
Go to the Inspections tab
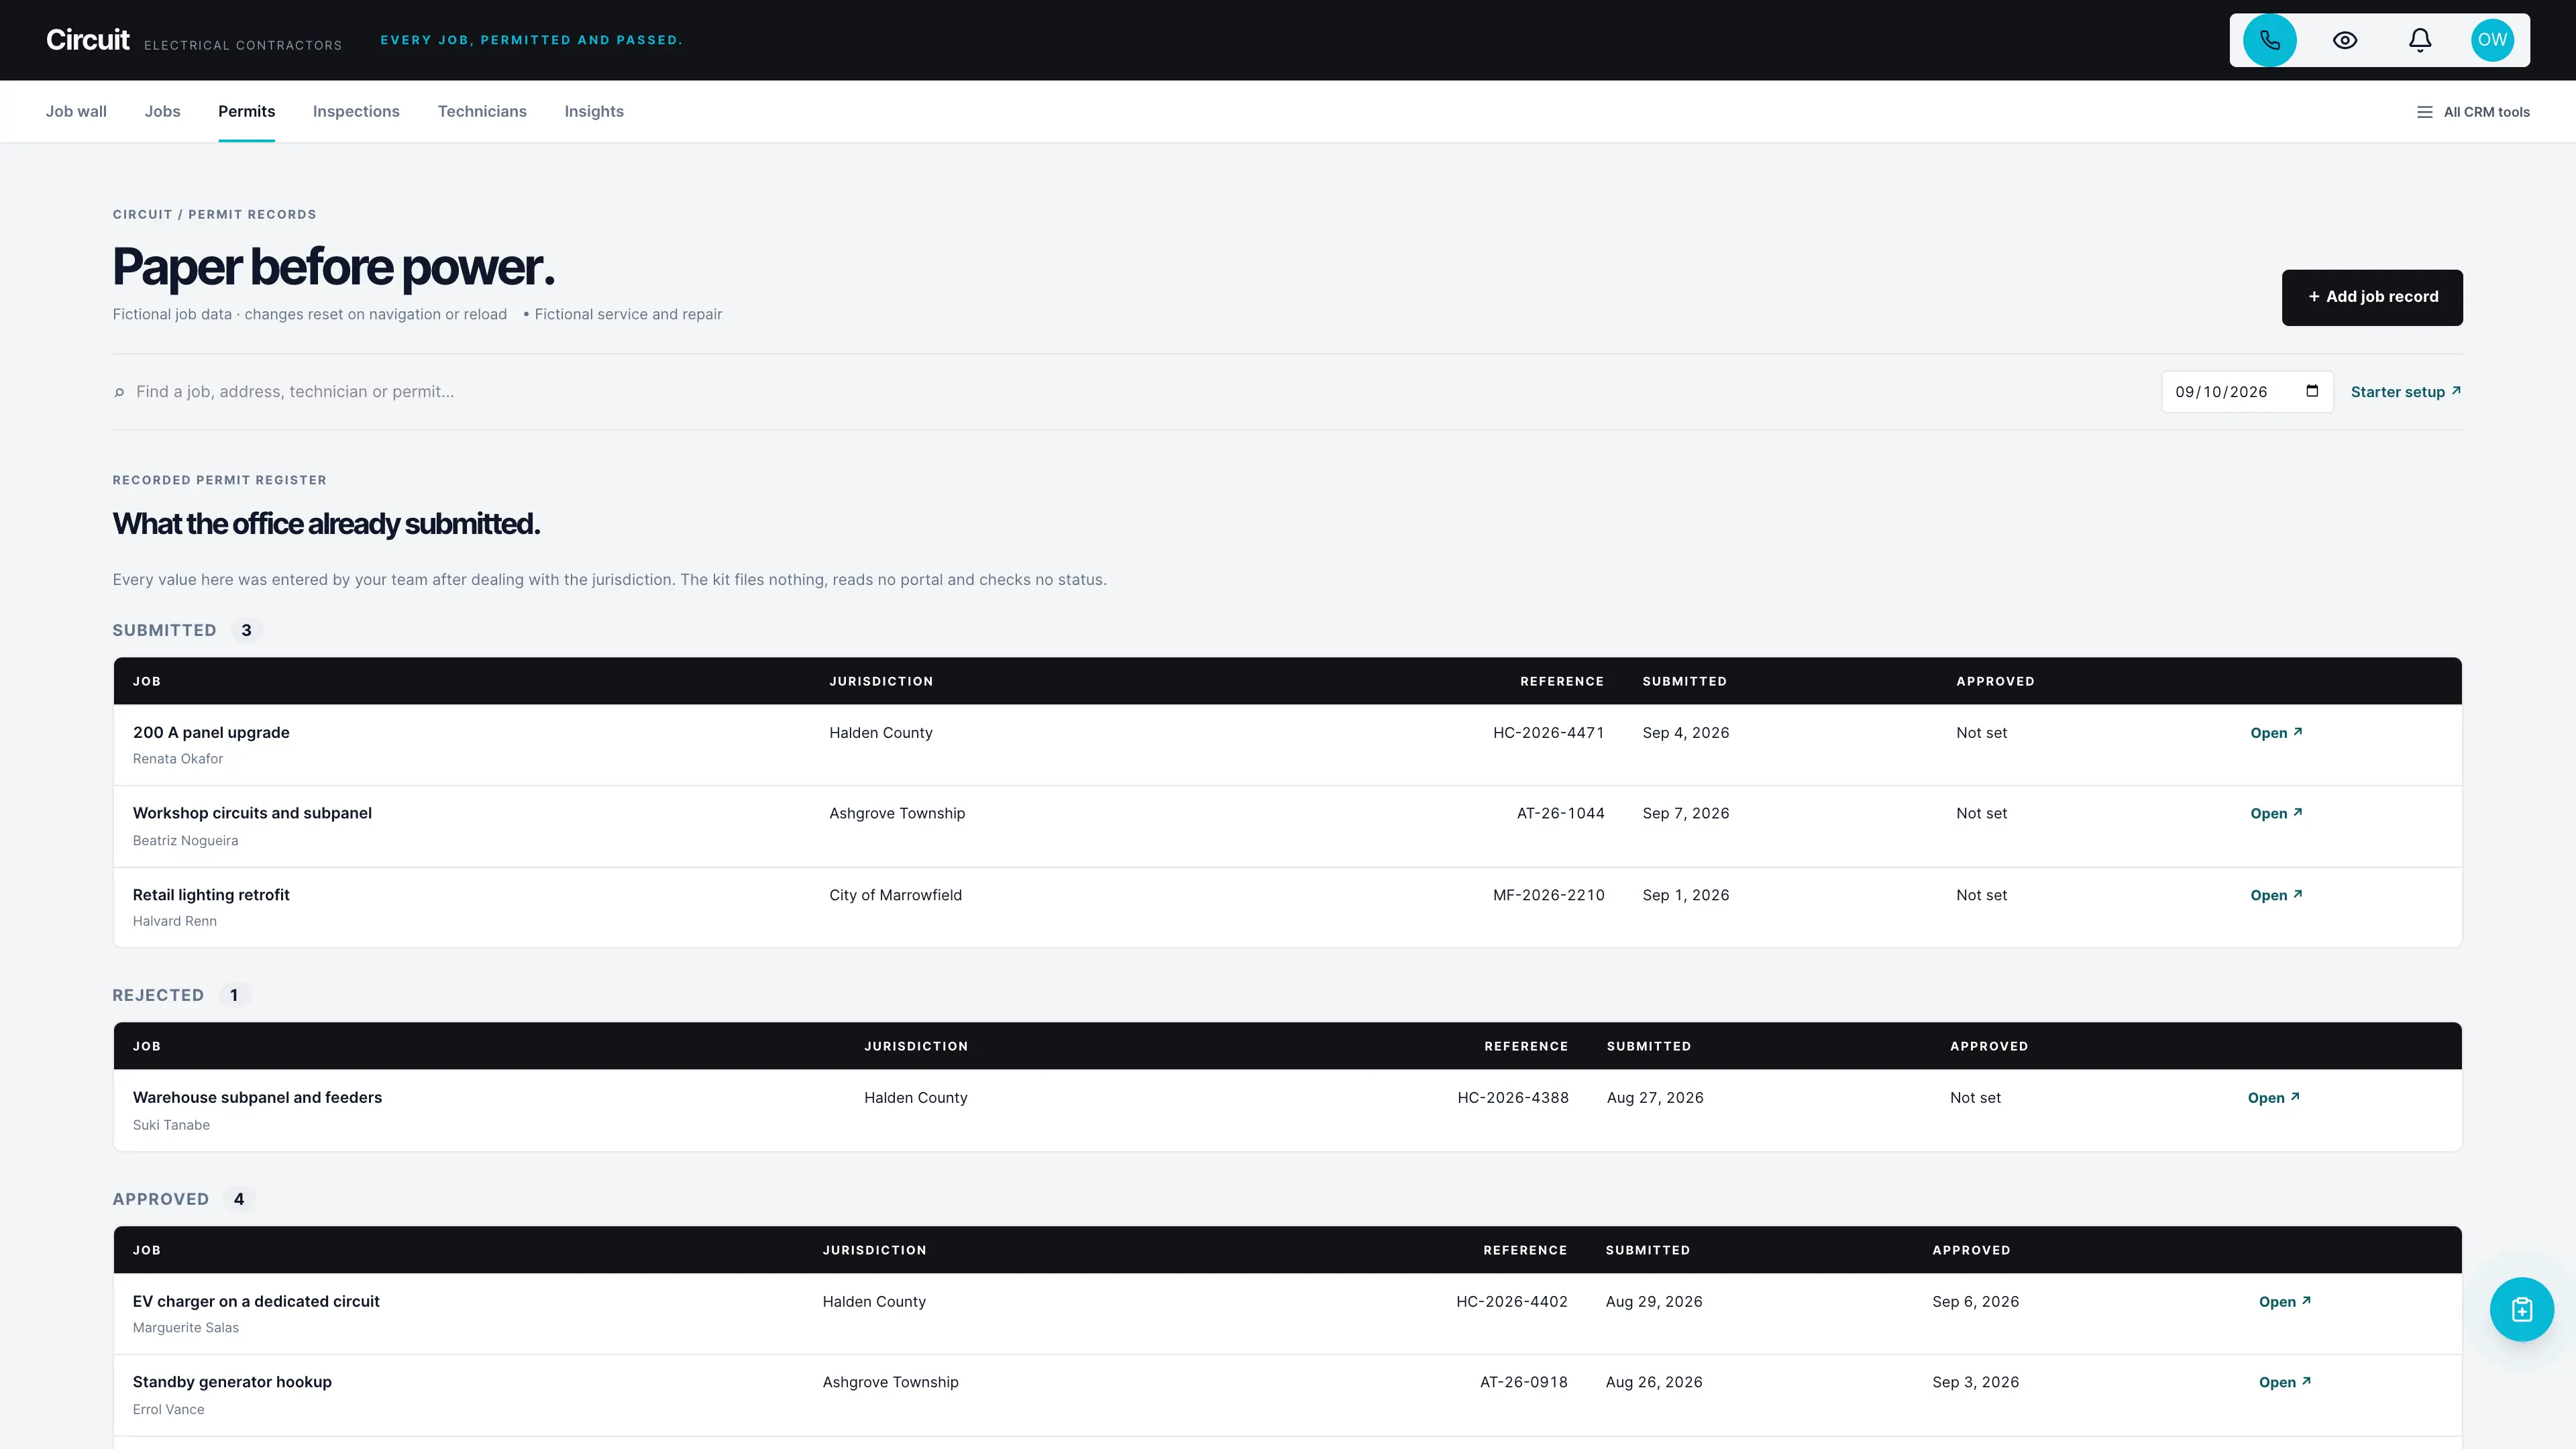pyautogui.click(x=356, y=111)
